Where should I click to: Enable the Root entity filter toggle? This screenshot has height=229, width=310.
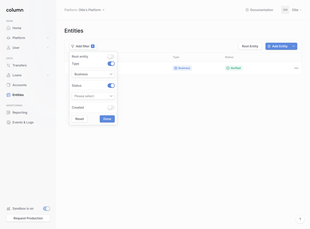click(111, 57)
